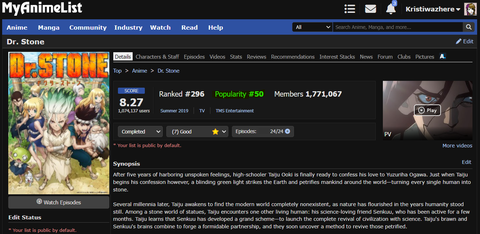The width and height of the screenshot is (480, 234).
Task: Focus the Search Anime, Manga field
Action: 398,27
